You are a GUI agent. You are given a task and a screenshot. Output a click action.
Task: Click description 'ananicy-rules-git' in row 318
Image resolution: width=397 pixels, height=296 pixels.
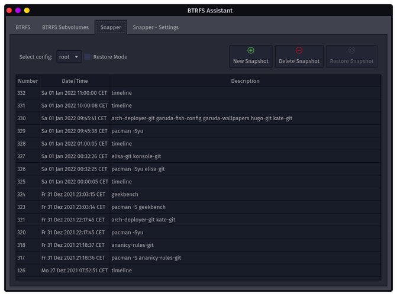point(133,245)
